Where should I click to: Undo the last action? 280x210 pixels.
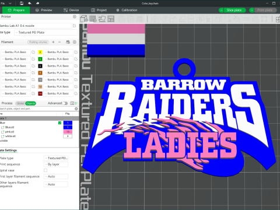point(30,3)
